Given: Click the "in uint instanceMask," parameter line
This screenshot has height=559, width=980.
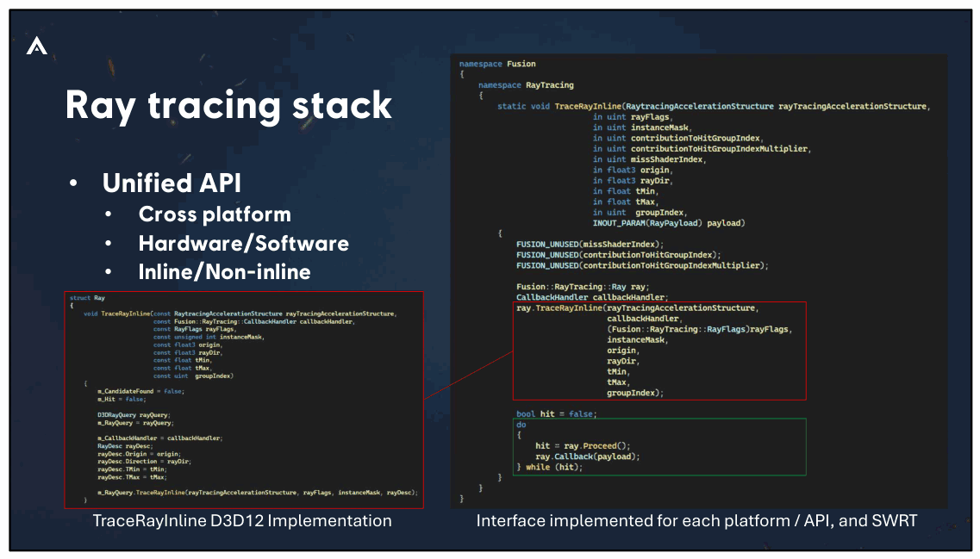Looking at the screenshot, I should tap(642, 127).
